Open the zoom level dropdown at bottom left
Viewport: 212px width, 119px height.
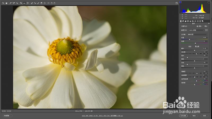pyautogui.click(x=13, y=111)
